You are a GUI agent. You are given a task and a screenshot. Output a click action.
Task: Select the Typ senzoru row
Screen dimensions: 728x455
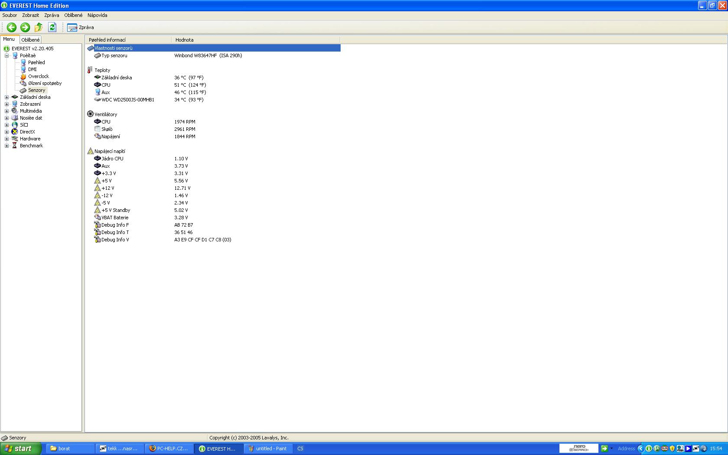(213, 55)
